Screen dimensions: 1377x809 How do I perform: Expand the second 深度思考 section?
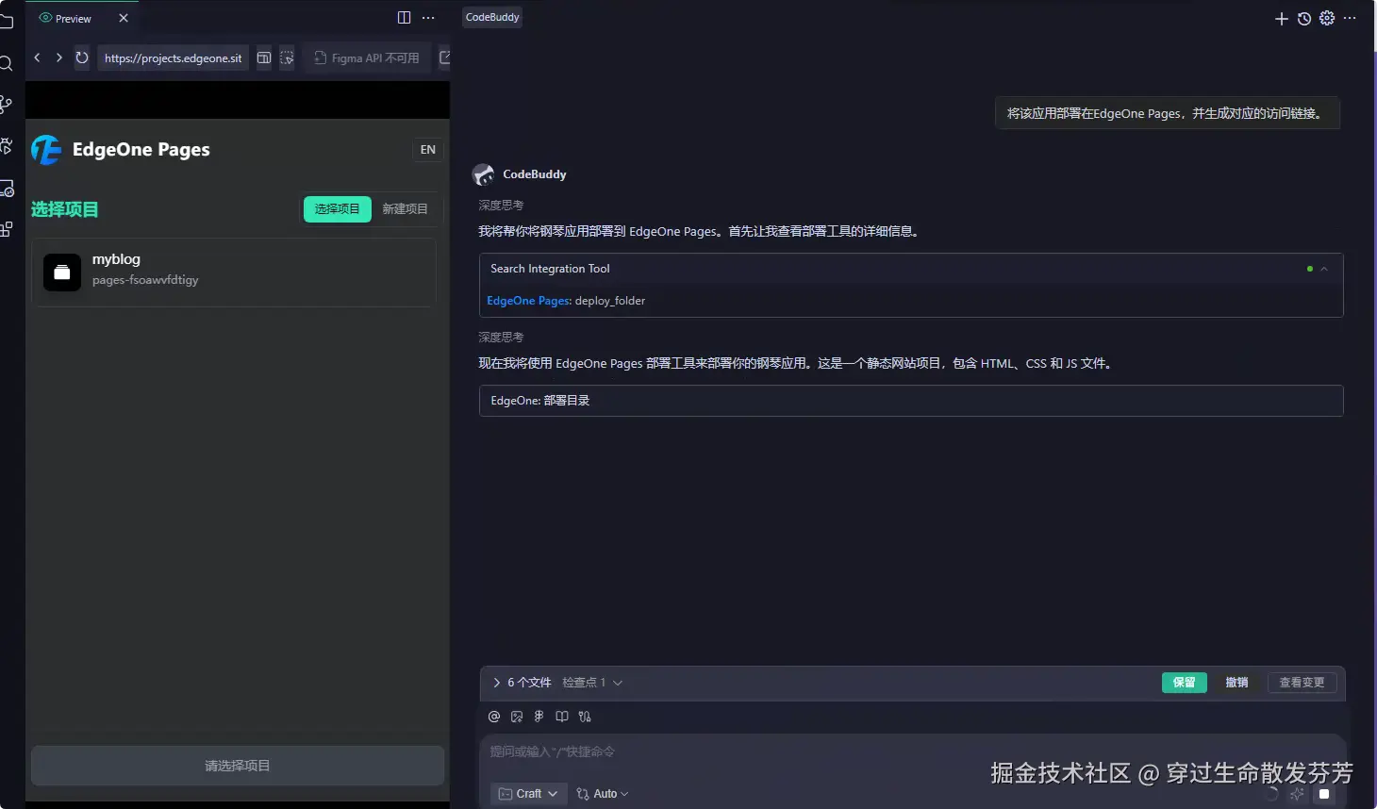[x=501, y=338]
